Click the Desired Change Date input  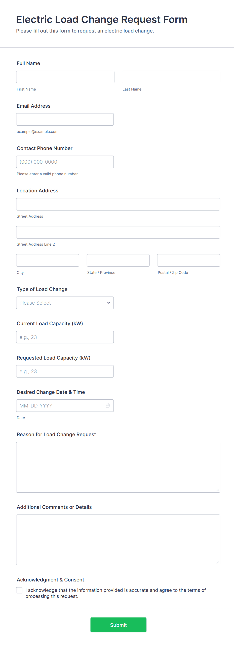tap(60, 405)
